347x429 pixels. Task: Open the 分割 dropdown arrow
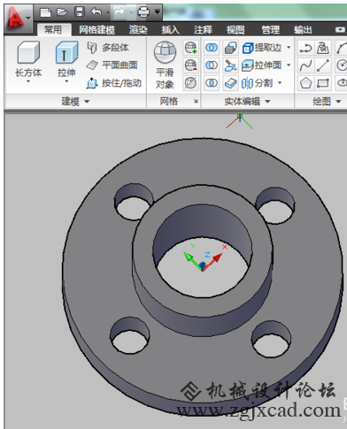[280, 83]
